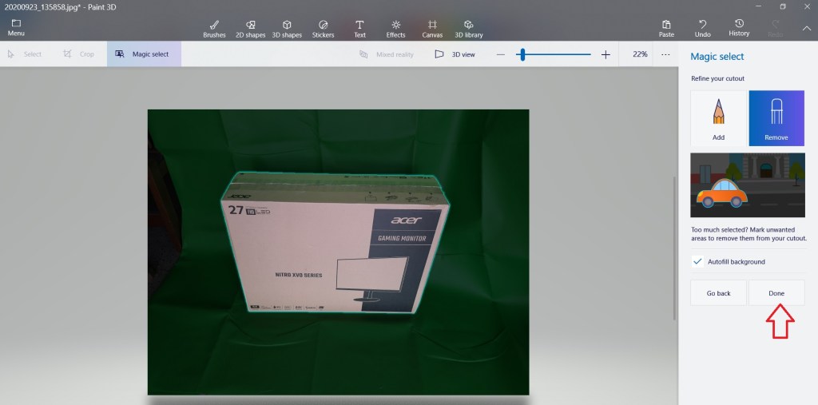Open the Effects panel
Image resolution: width=818 pixels, height=405 pixels.
396,28
